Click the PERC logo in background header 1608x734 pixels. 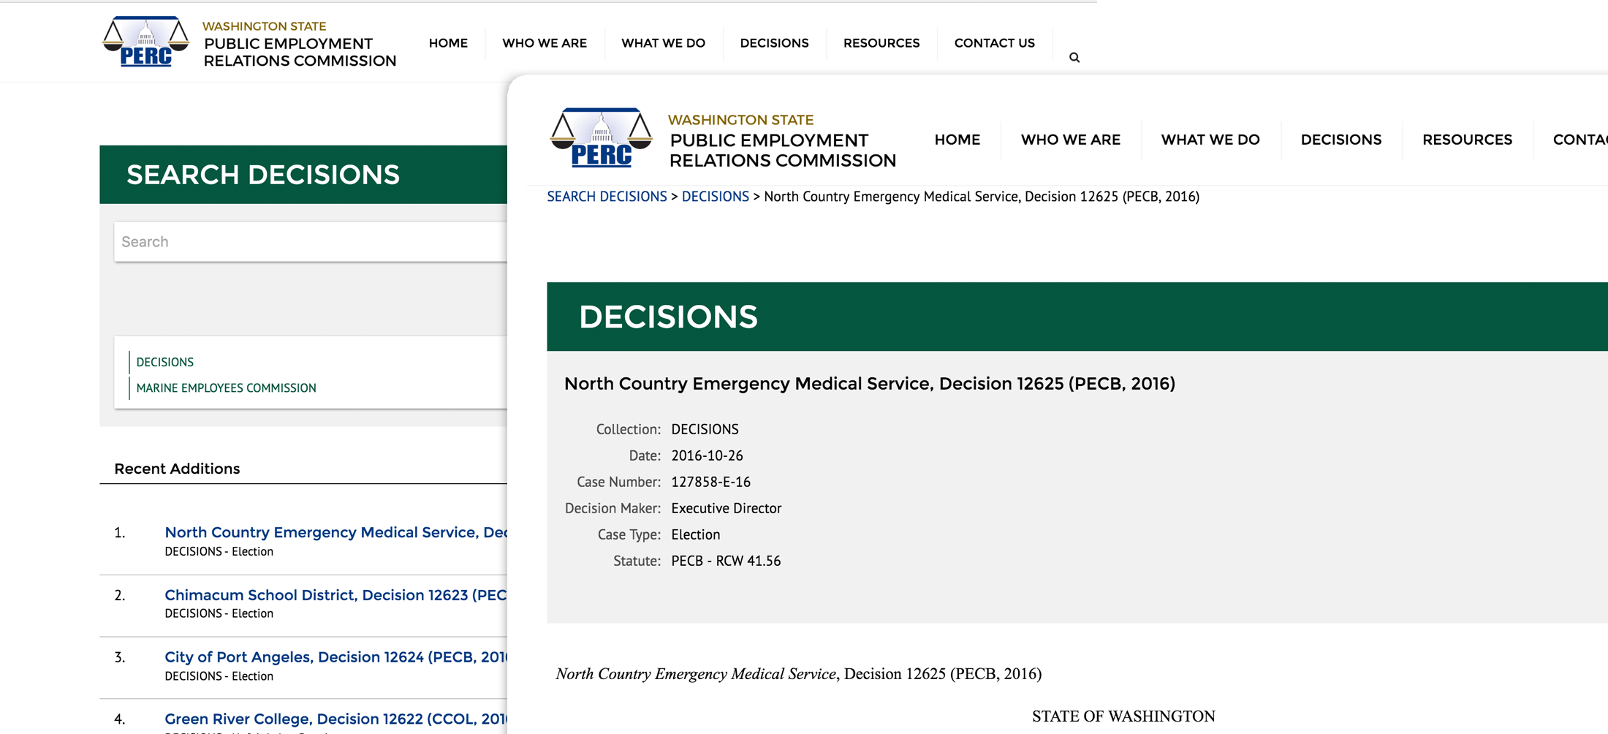click(x=145, y=42)
